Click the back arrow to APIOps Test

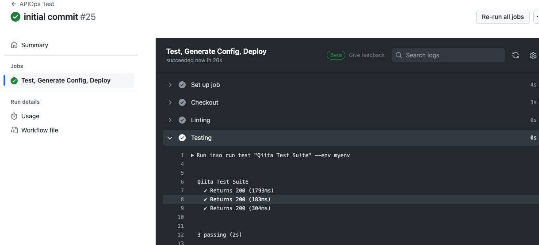point(14,4)
